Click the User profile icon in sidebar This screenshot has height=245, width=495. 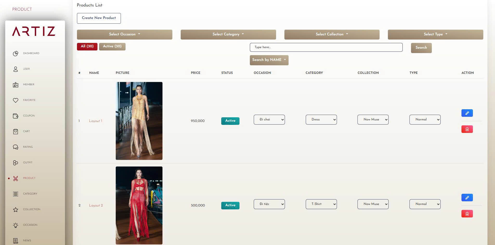(16, 69)
